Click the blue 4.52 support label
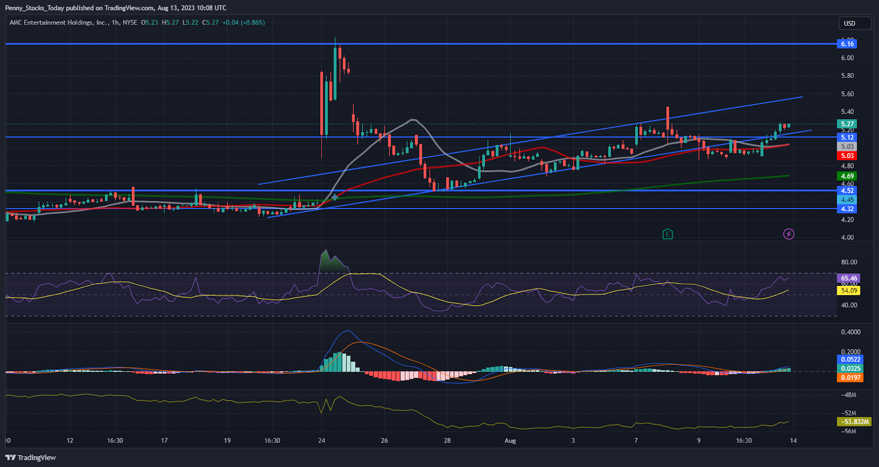Screen dimensions: 879x467 pyautogui.click(x=847, y=190)
